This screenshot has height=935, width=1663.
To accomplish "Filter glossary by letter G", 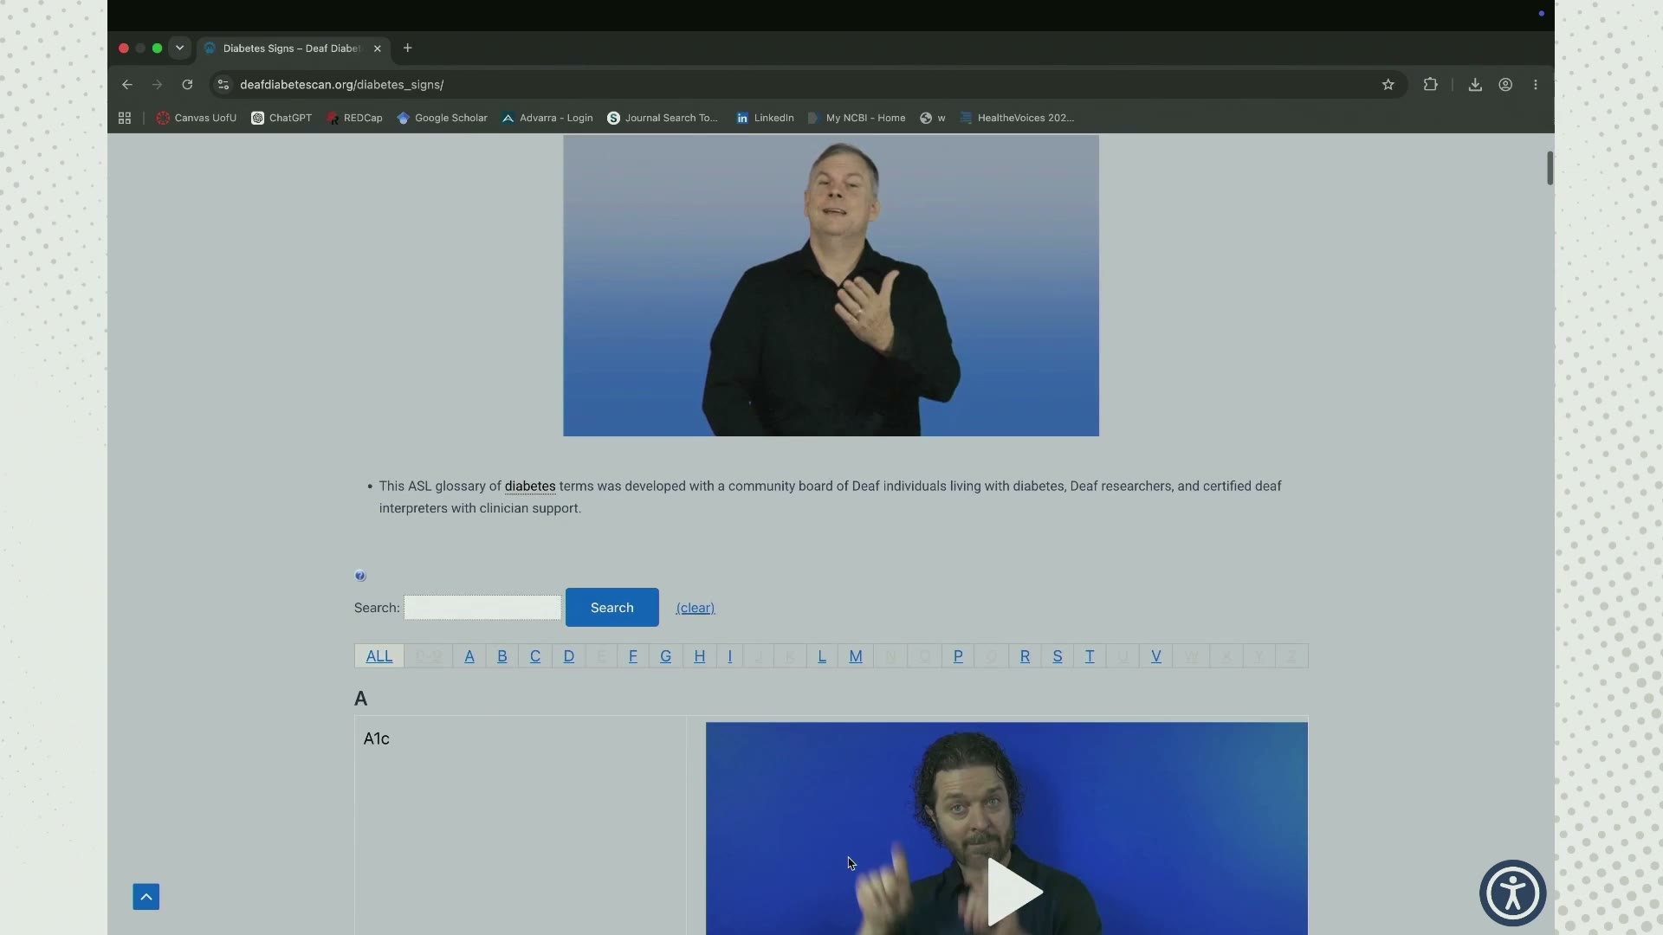I will click(x=666, y=656).
